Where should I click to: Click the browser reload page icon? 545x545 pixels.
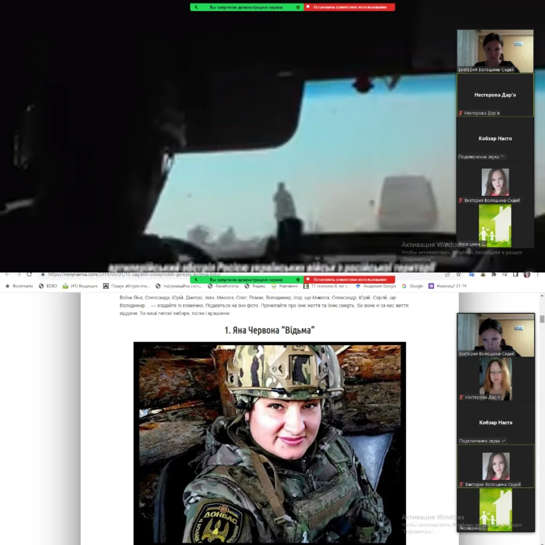click(29, 275)
